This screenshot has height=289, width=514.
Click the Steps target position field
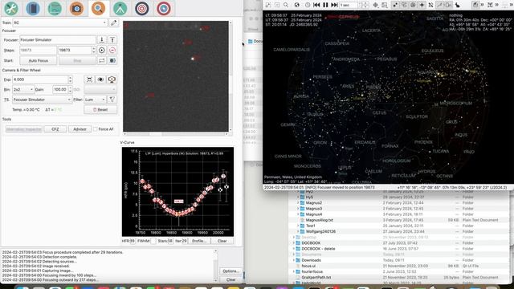click(x=75, y=50)
